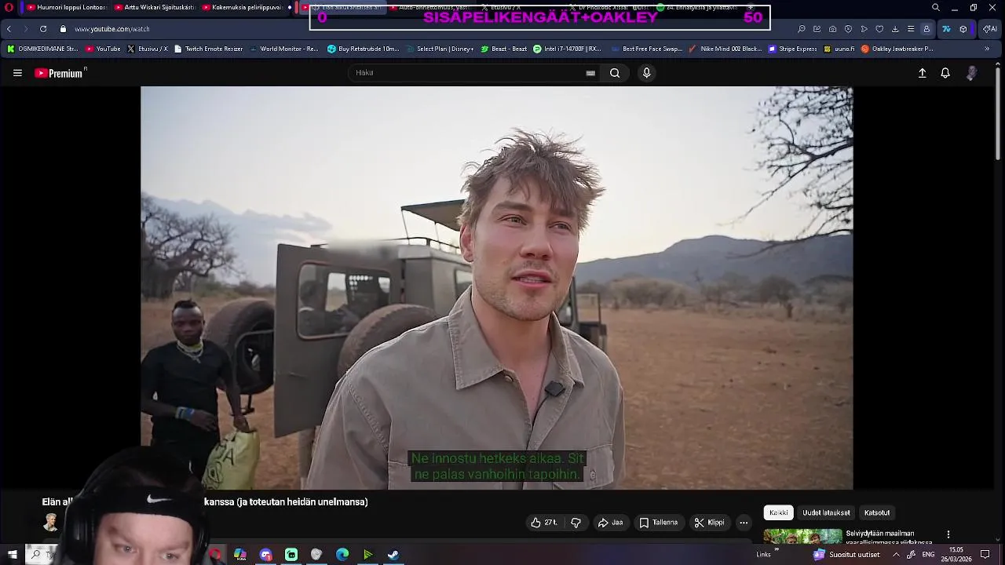Viewport: 1005px width, 565px height.
Task: Open Steam from taskbar
Action: pyautogui.click(x=393, y=555)
